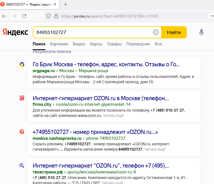Click the browser back arrow
Screen dimensions: 214x184
pyautogui.click(x=4, y=16)
